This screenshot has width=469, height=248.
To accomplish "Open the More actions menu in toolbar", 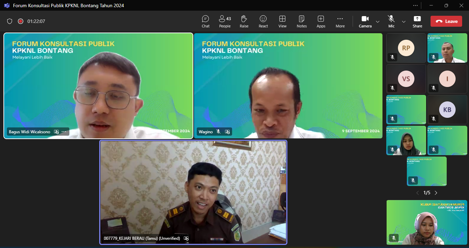I will [x=340, y=22].
